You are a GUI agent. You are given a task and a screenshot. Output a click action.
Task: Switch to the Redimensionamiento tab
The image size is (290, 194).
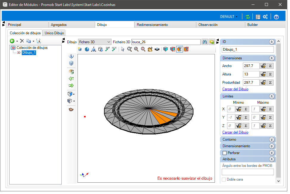pyautogui.click(x=165, y=25)
